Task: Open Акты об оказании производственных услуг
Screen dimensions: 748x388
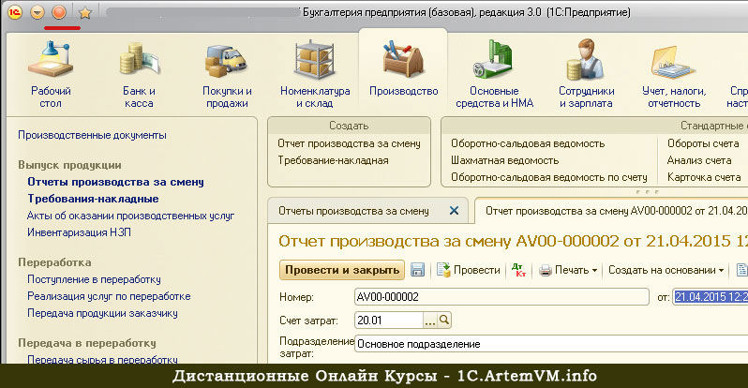Action: (130, 216)
